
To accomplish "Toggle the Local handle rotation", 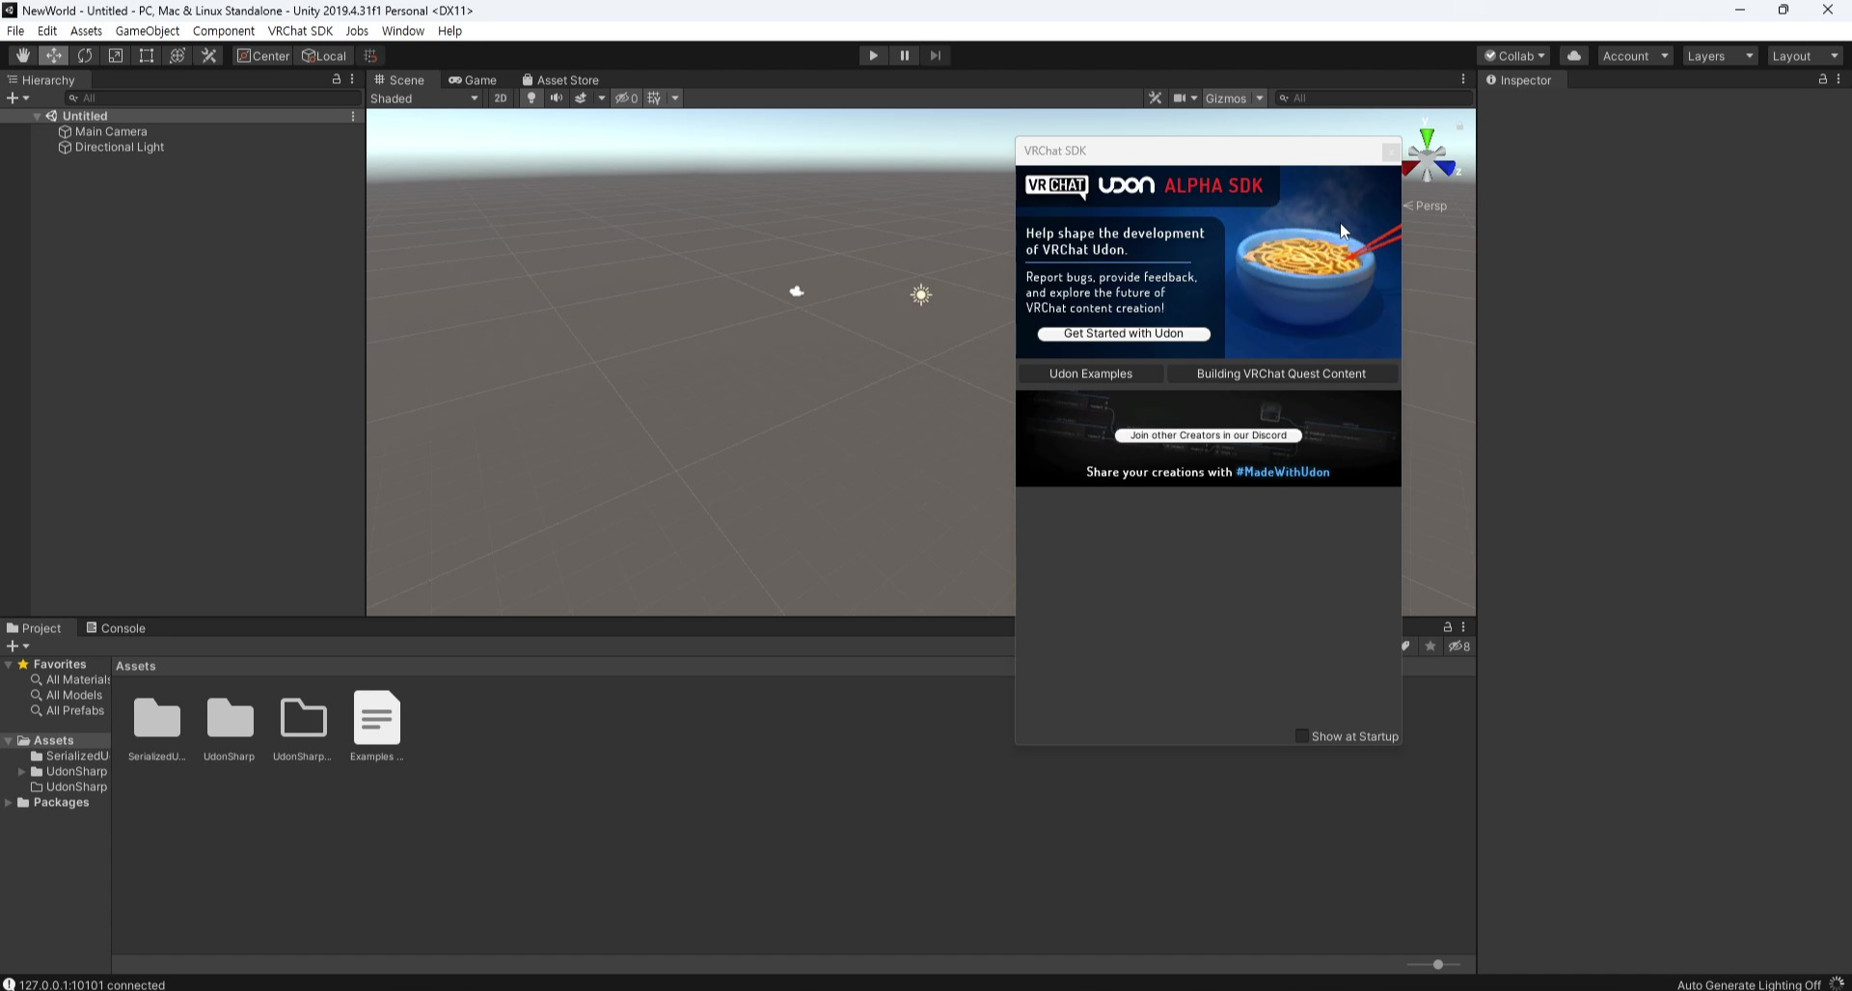I will [x=324, y=56].
